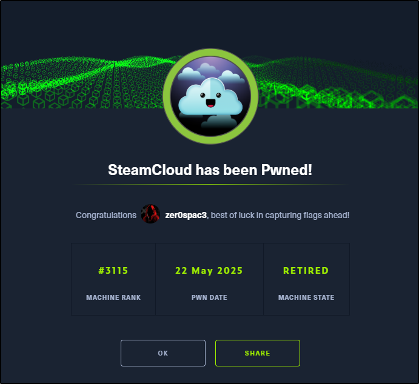
Task: Select the 22 May 2025 date
Action: click(209, 271)
